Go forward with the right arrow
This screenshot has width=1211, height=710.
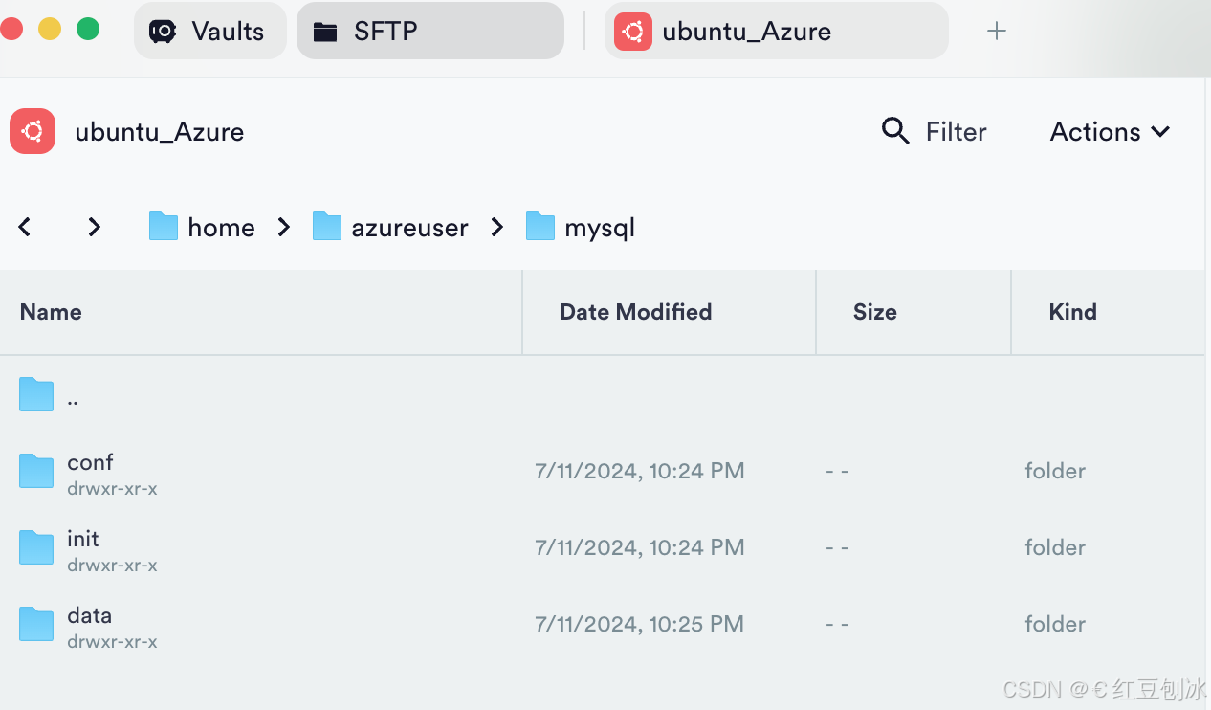(94, 227)
